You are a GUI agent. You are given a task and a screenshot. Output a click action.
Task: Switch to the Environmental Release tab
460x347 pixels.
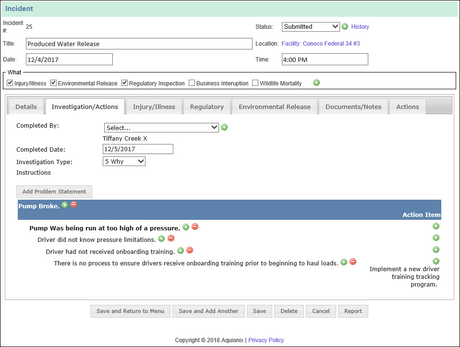(274, 107)
